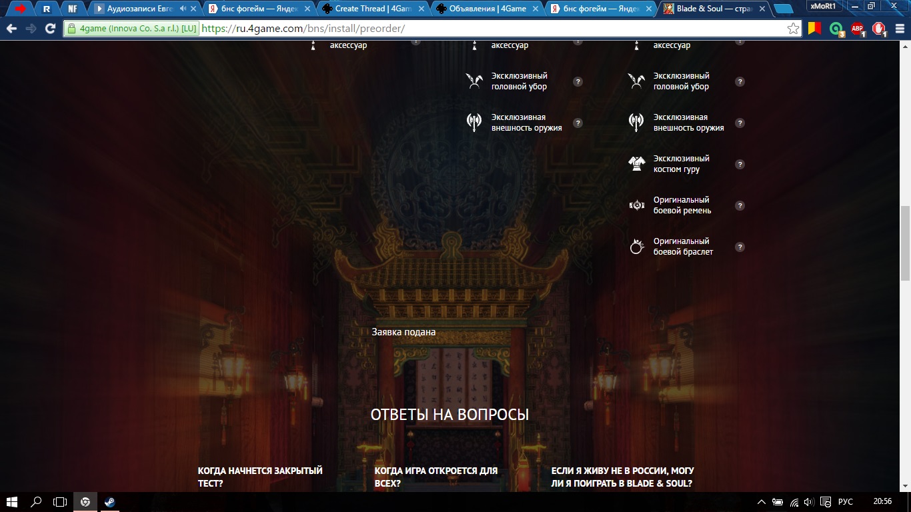Open the xMoRt1 profile button

pos(823,6)
